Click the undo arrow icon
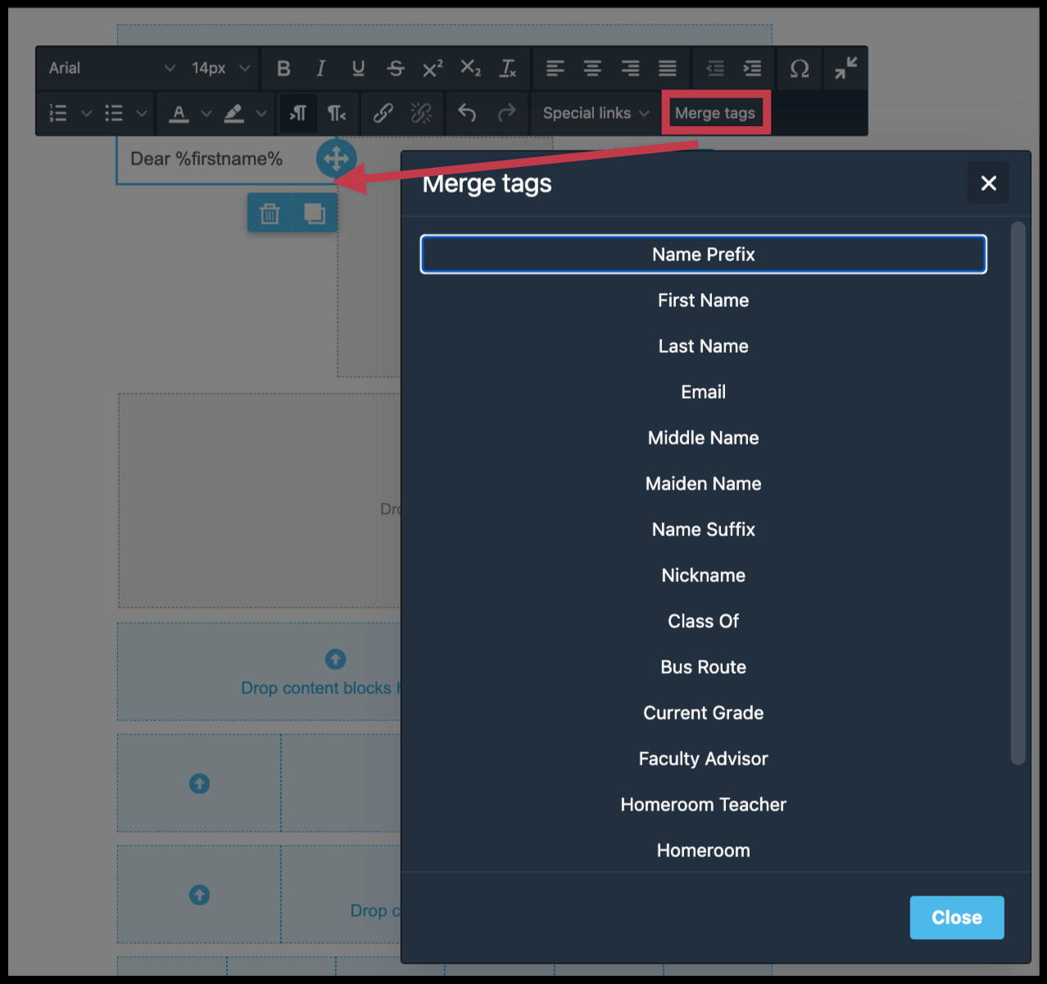 466,113
